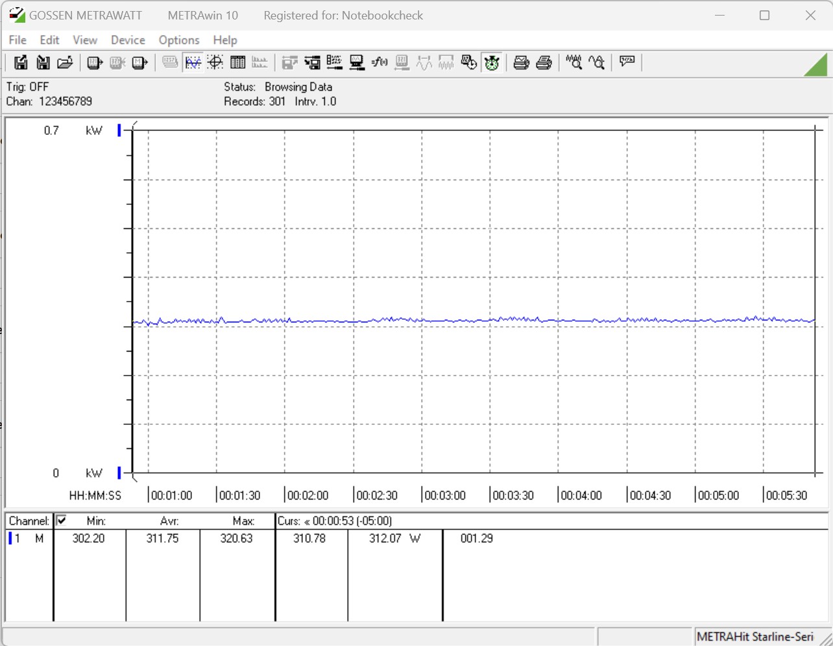
Task: Select the Y-t line graph view icon
Action: point(193,62)
